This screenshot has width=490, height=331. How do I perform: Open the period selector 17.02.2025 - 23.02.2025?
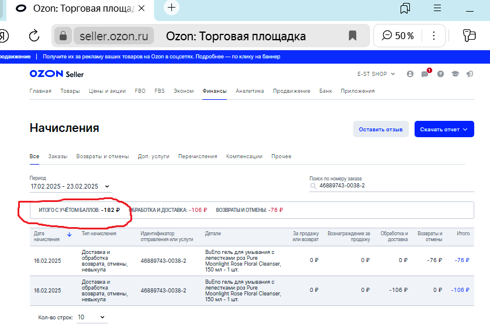[71, 186]
